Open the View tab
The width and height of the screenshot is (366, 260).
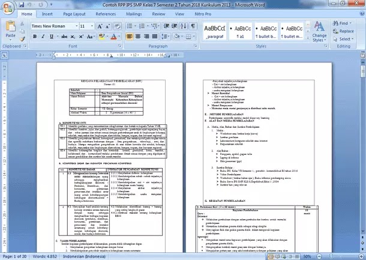tap(179, 14)
